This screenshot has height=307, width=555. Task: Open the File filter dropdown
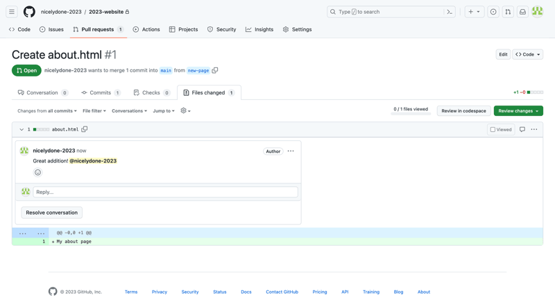click(x=94, y=111)
